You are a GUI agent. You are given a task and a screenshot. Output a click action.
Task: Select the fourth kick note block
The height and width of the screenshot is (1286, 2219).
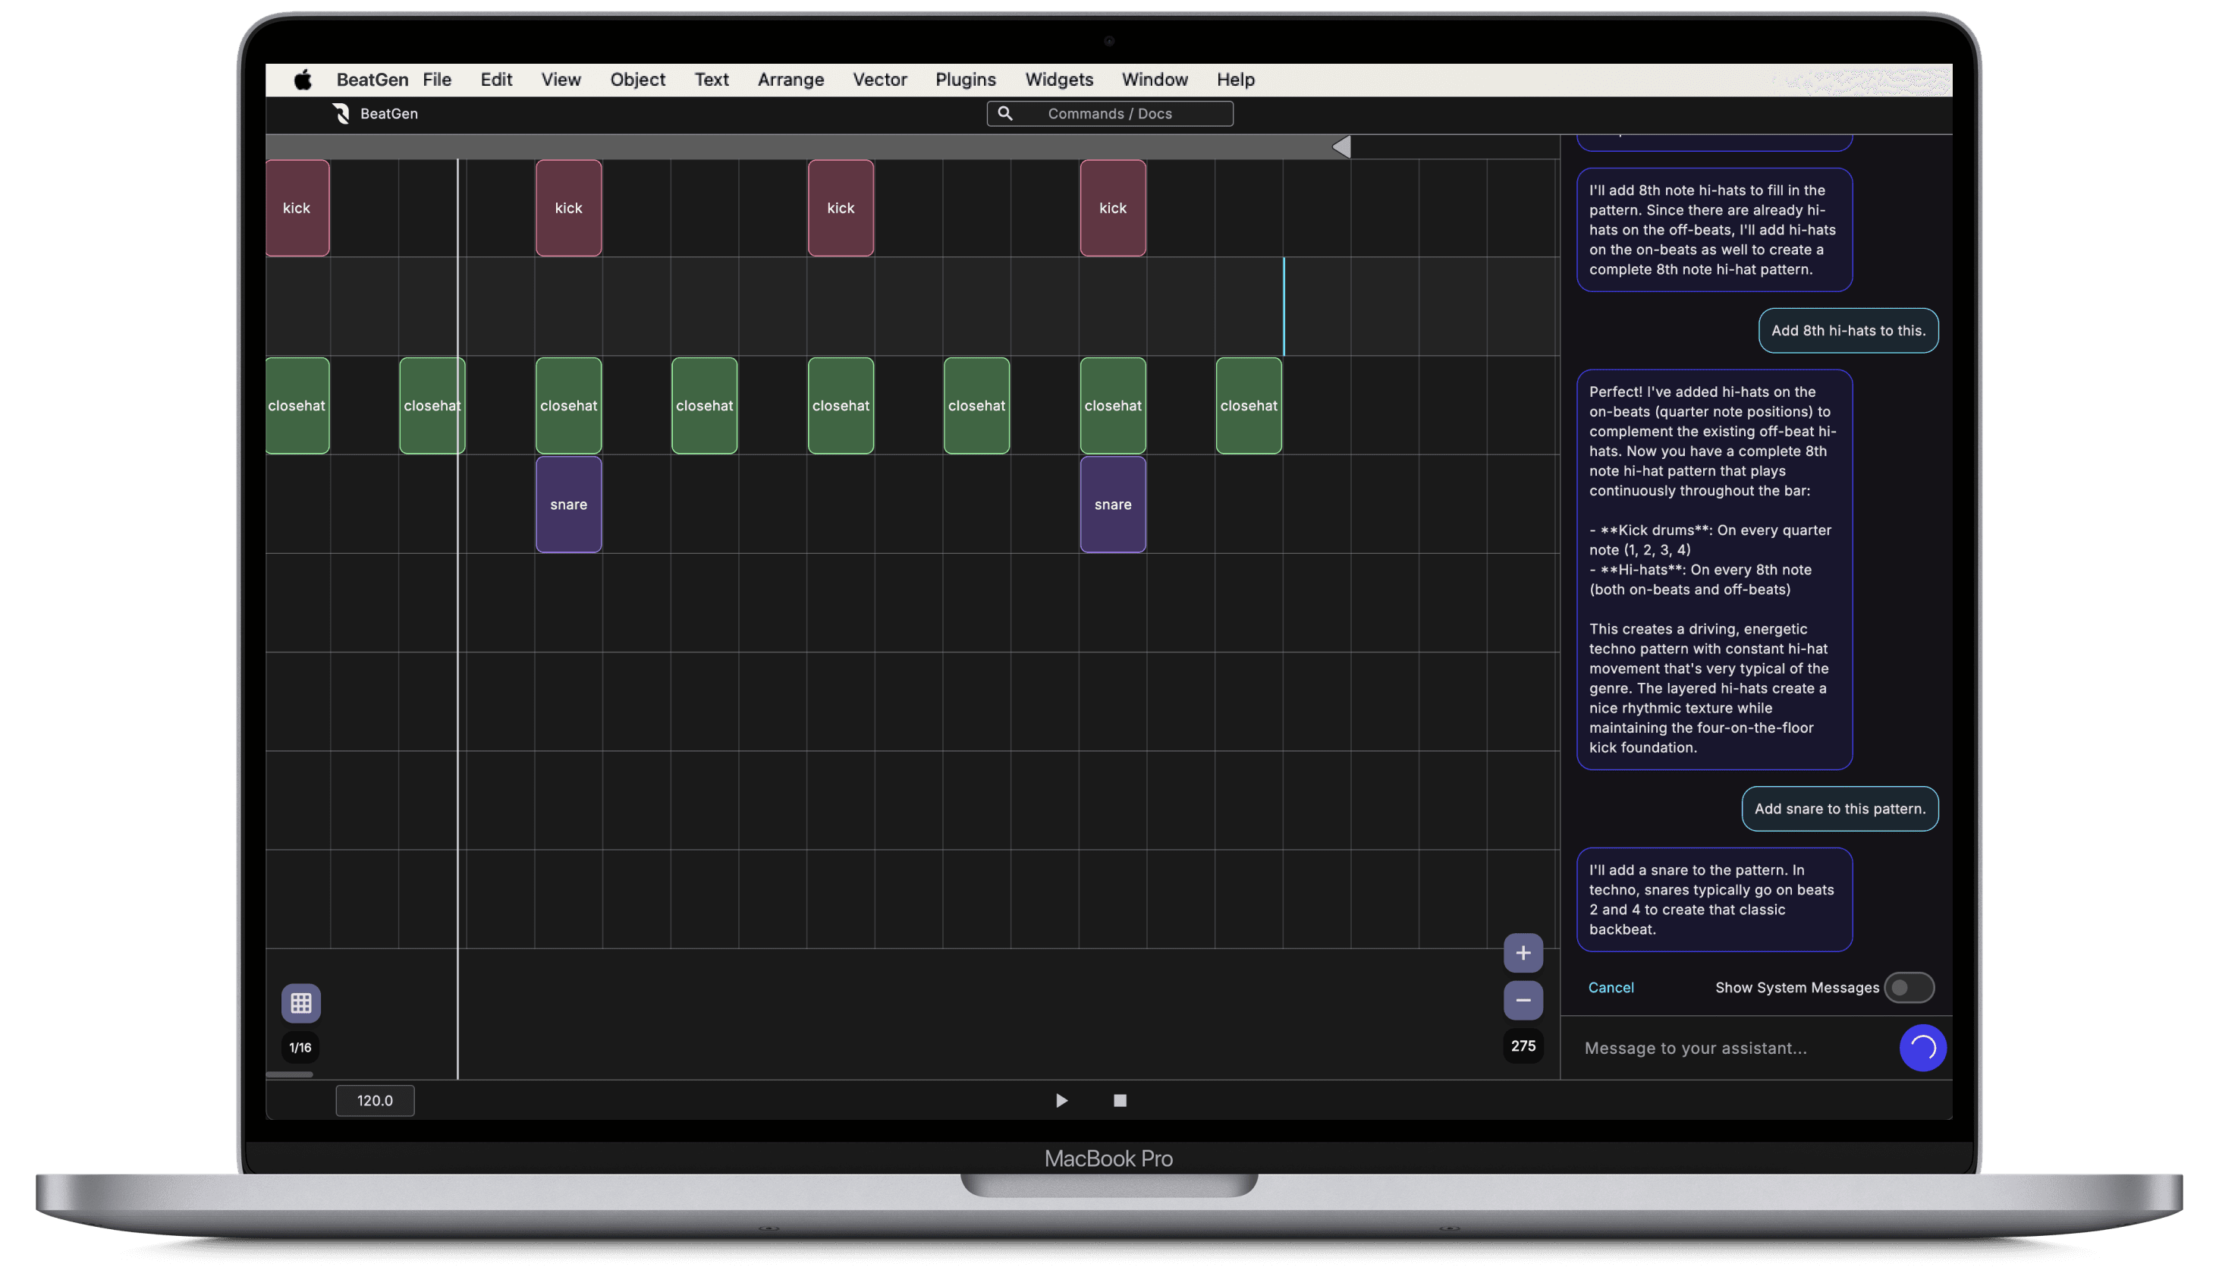(1113, 208)
